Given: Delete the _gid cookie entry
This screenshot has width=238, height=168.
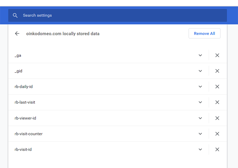Looking at the screenshot, I should [217, 71].
